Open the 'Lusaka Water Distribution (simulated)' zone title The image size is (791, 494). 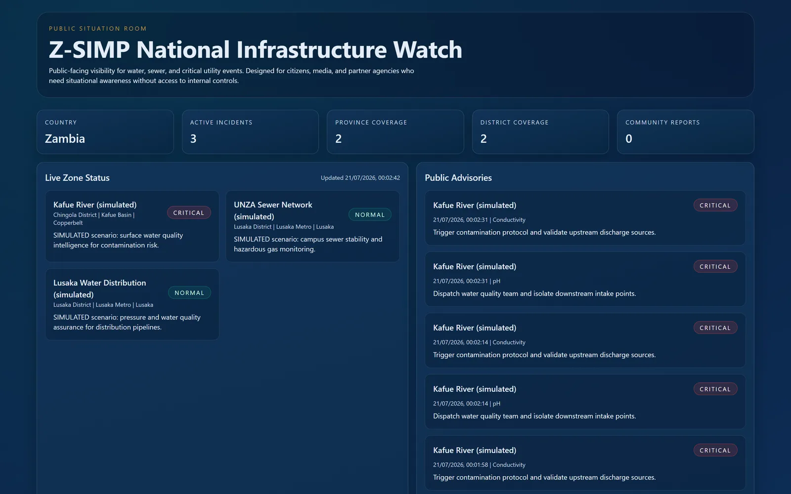100,288
